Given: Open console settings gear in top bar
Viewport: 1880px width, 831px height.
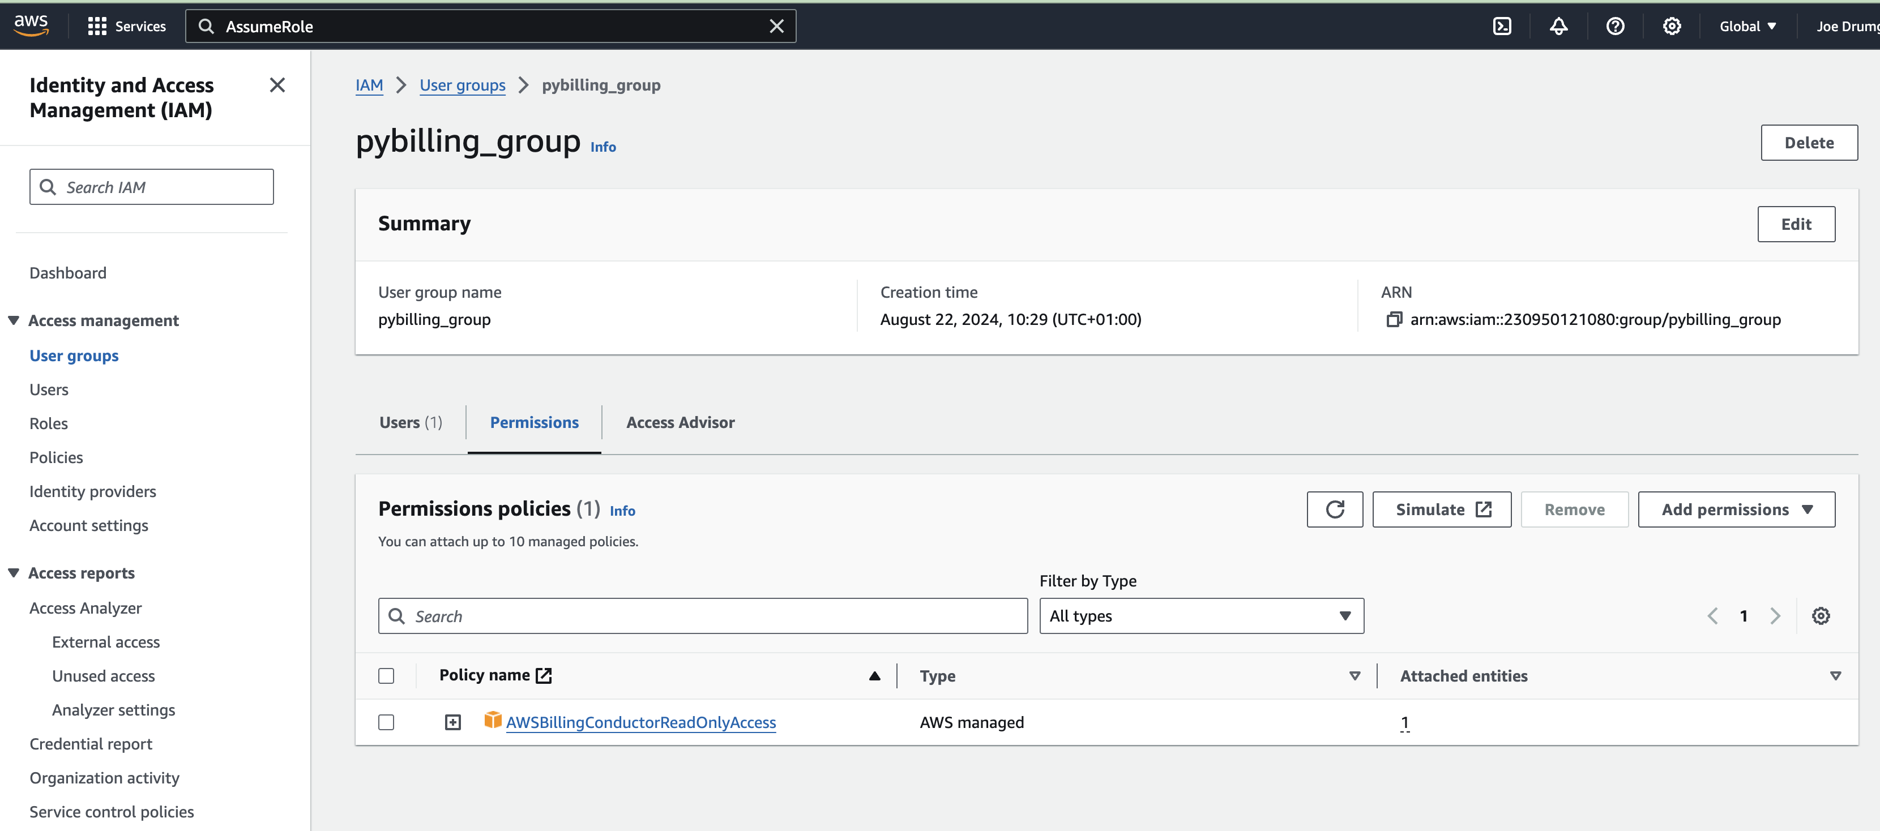Looking at the screenshot, I should tap(1671, 26).
